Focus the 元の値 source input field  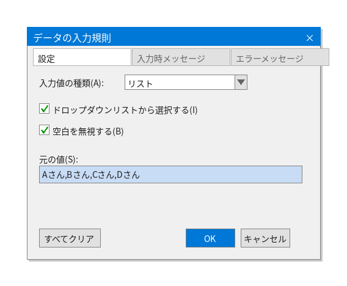[x=170, y=174]
